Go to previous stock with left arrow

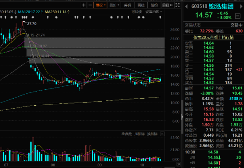[x=186, y=7]
